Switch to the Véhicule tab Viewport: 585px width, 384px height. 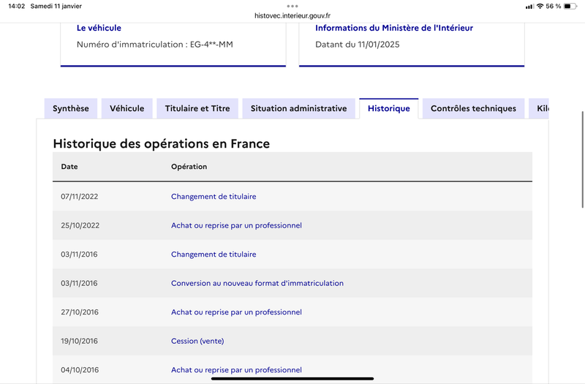[127, 108]
